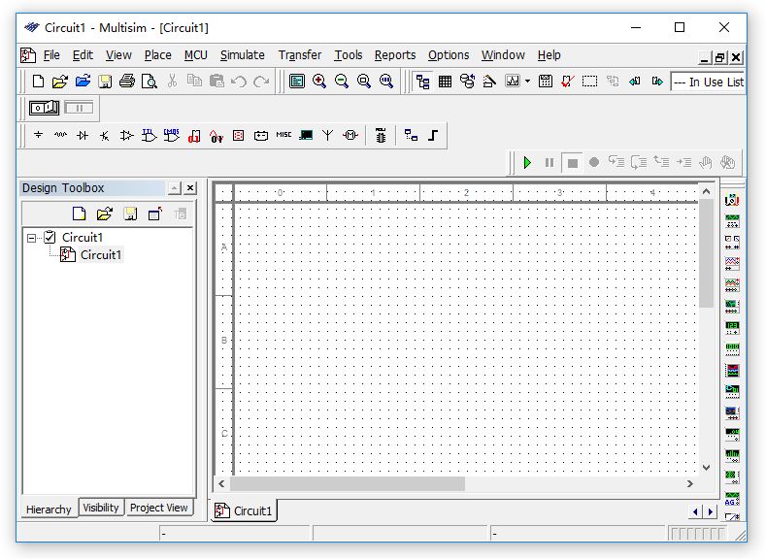
Task: Select Oscilloscope instrument from right toolbar
Action: pyautogui.click(x=732, y=264)
